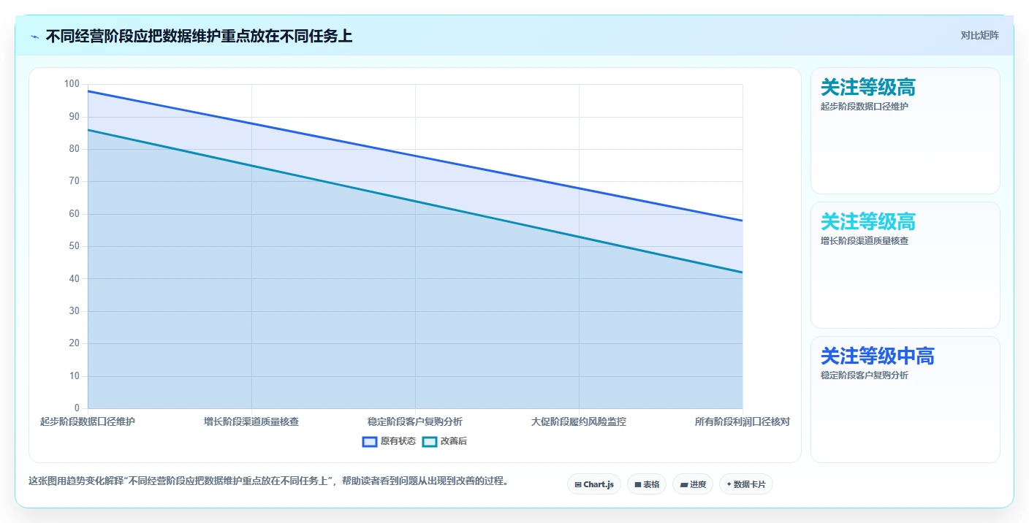
Task: Click the 关注等级中高 heading
Action: [x=877, y=356]
